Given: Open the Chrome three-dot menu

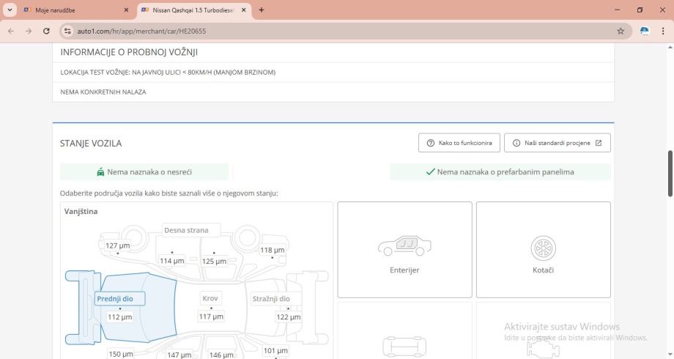Looking at the screenshot, I should 663,31.
